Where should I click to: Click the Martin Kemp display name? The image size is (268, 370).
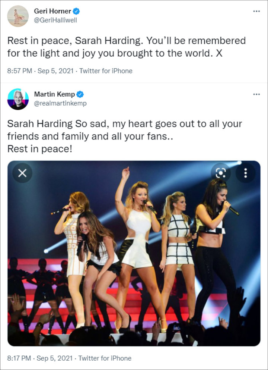tap(54, 94)
